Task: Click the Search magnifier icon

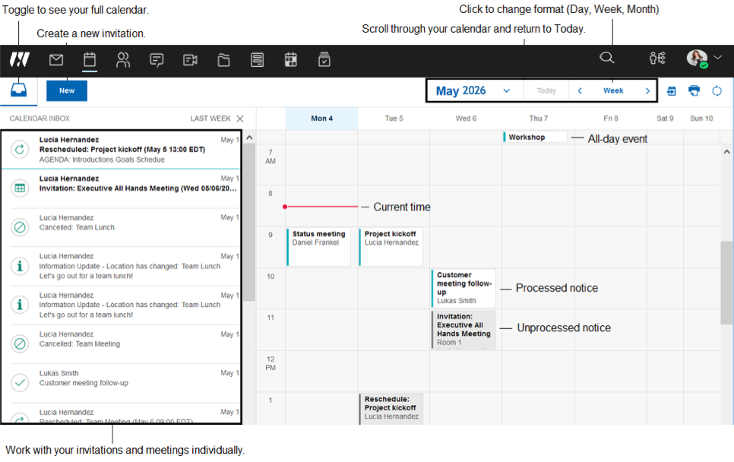Action: tap(606, 58)
